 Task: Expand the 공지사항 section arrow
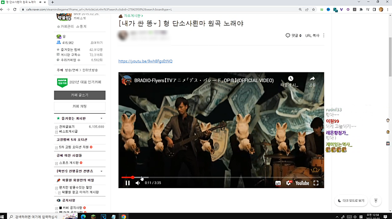pos(101,200)
